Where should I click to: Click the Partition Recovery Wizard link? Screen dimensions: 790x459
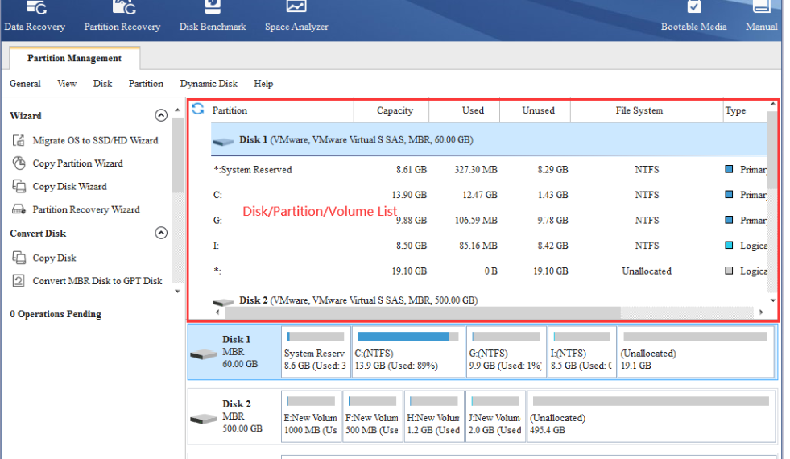[86, 209]
